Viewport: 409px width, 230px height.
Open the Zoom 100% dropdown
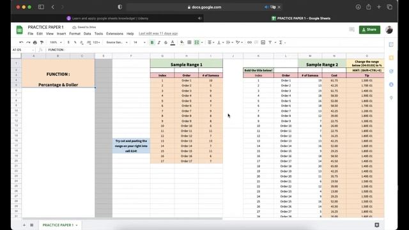(x=56, y=42)
